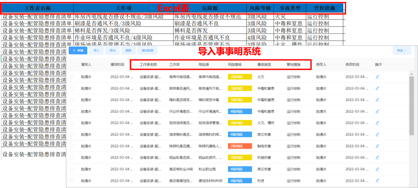
Task: Click edit pencil in 灼烫 row
Action: click(377, 181)
